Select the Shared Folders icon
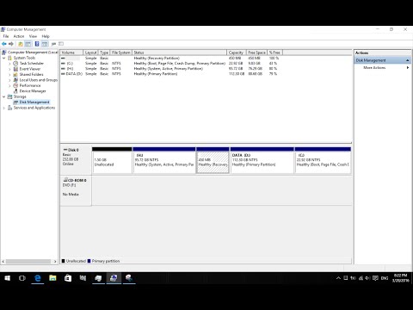This screenshot has height=310, width=413. [x=15, y=74]
